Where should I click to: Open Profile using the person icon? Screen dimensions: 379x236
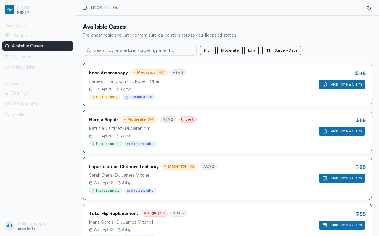coord(7,114)
